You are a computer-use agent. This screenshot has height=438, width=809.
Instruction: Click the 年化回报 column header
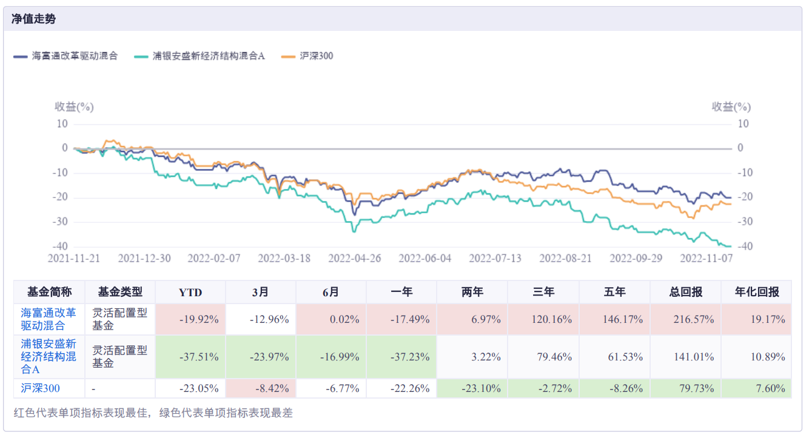(756, 292)
